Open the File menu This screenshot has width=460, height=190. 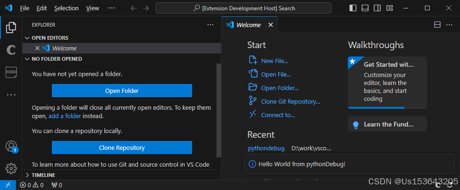click(x=25, y=8)
